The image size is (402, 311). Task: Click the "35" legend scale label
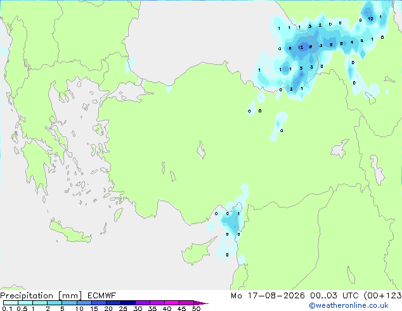pyautogui.click(x=152, y=308)
